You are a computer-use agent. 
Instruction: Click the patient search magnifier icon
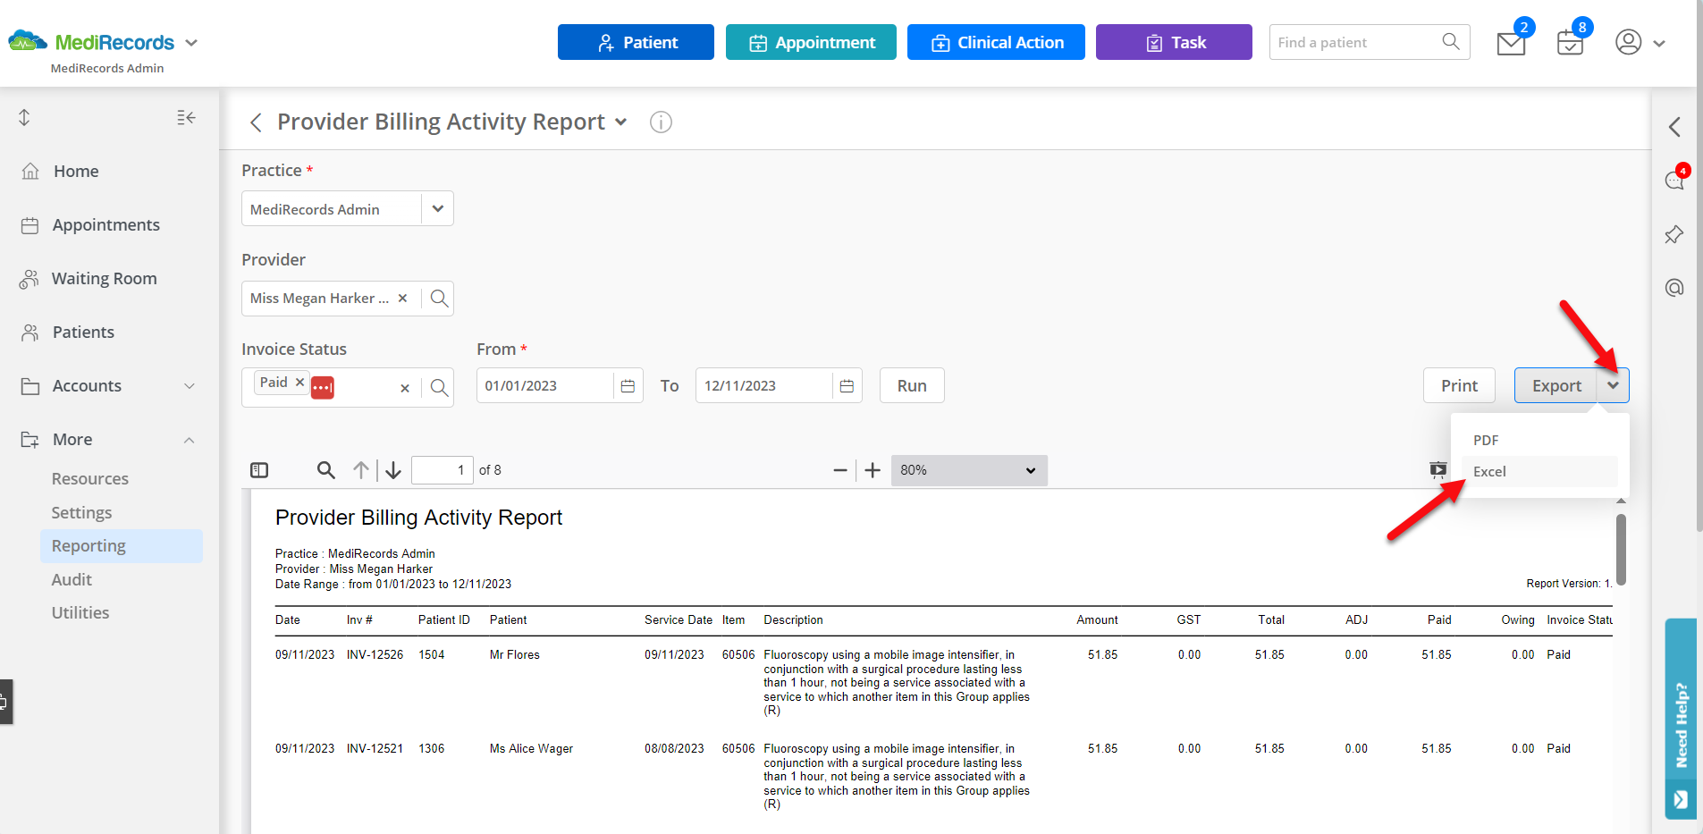tap(1451, 42)
